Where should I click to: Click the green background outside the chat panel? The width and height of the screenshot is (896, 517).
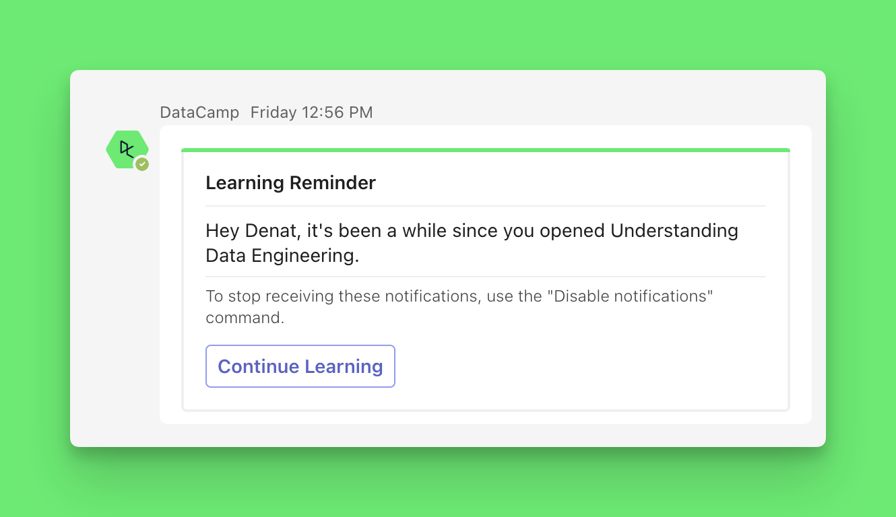tap(445, 34)
